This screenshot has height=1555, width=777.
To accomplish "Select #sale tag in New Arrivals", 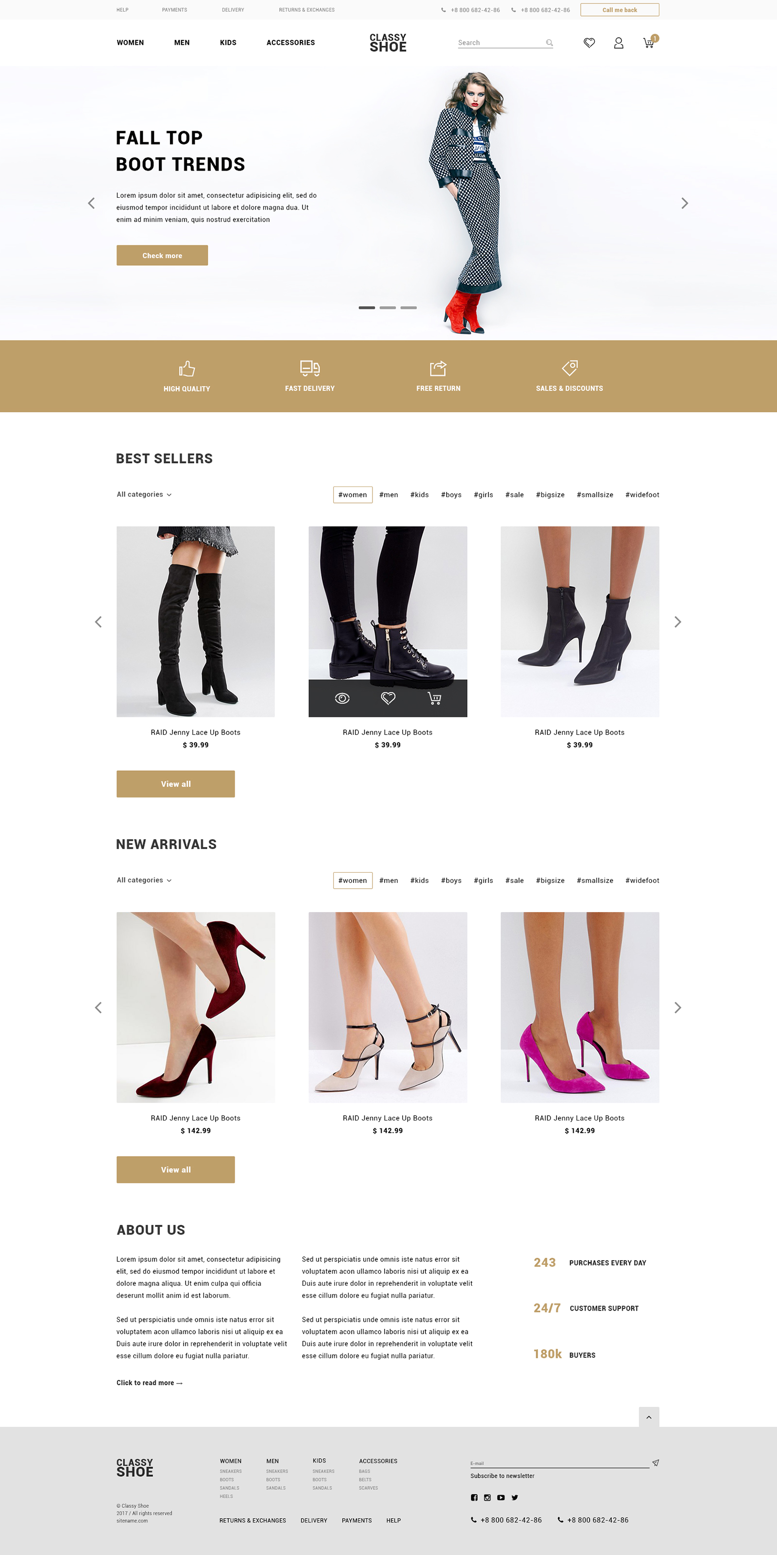I will coord(514,880).
